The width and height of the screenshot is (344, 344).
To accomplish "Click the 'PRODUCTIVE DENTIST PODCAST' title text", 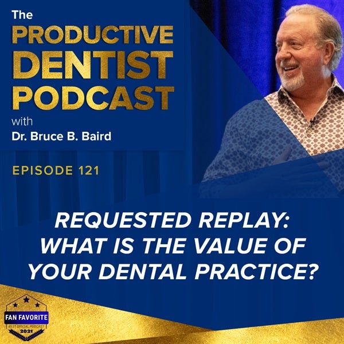I will click(x=93, y=67).
